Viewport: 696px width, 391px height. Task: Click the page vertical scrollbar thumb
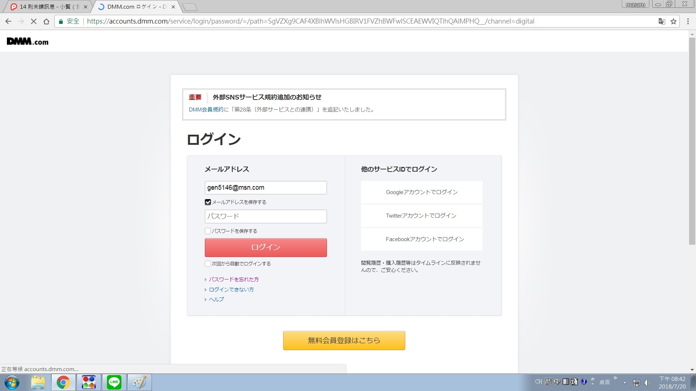coord(692,141)
